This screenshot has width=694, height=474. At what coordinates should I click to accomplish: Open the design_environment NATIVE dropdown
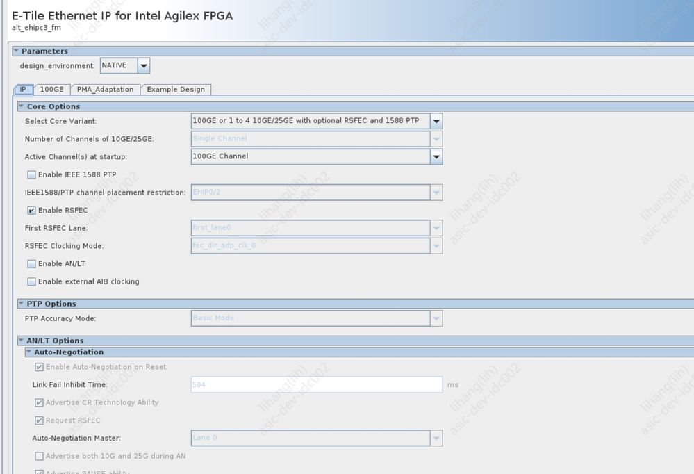[x=125, y=65]
